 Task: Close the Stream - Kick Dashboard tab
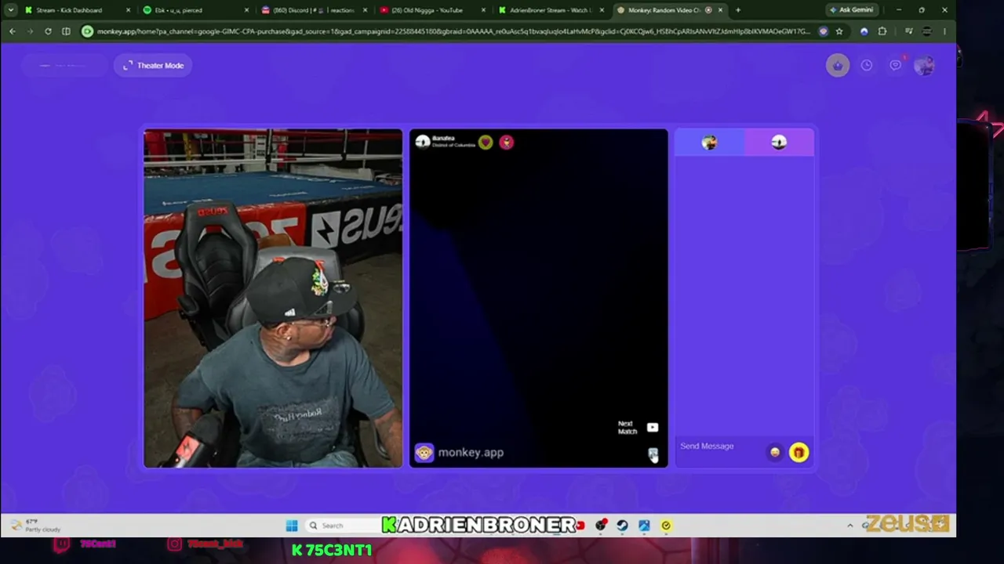128,10
